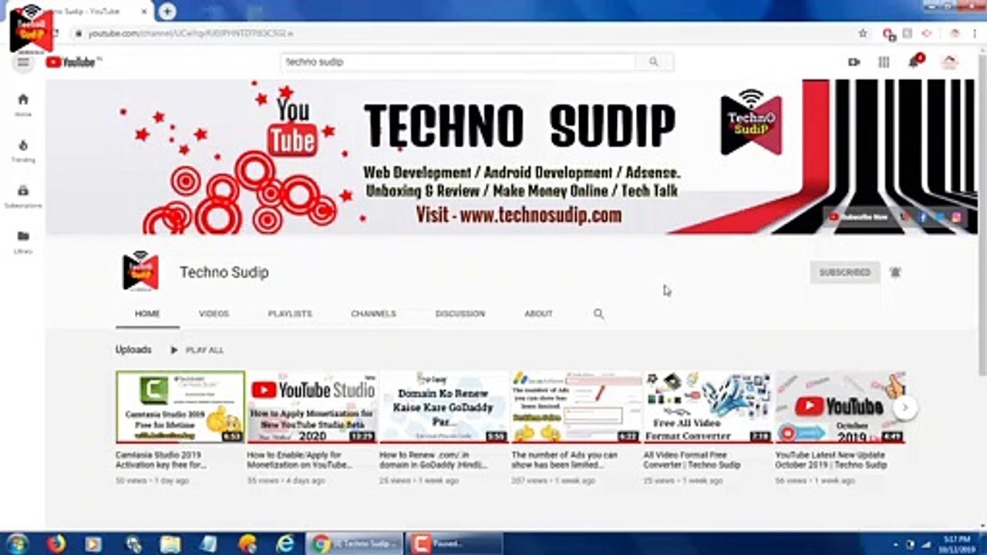
Task: Click the Techno Sudip browser tab
Action: coord(81,12)
